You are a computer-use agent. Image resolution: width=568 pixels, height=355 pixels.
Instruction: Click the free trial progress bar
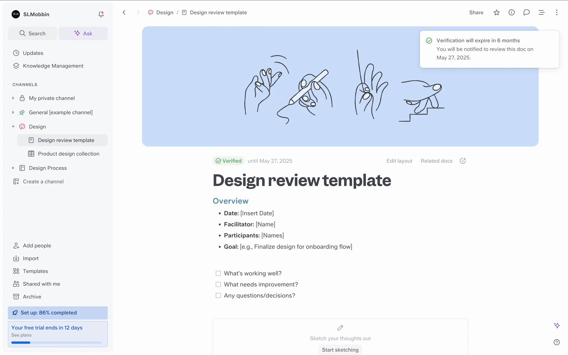pos(56,343)
